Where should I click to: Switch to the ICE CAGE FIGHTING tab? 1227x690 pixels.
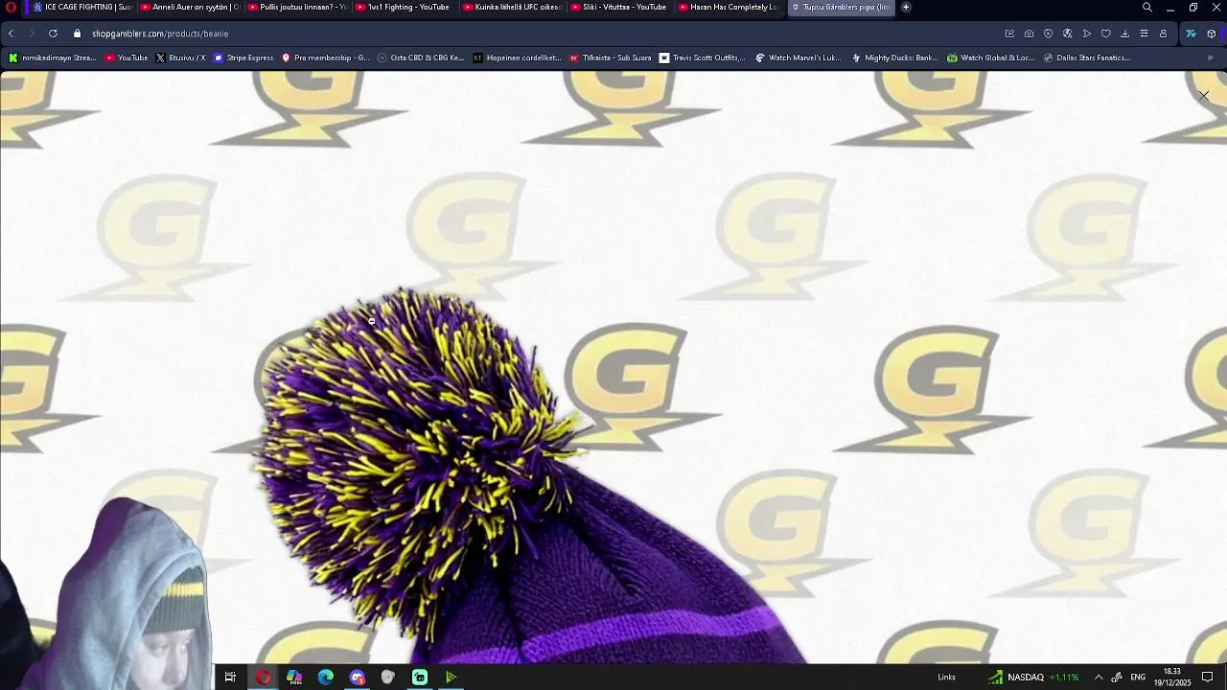tap(81, 7)
